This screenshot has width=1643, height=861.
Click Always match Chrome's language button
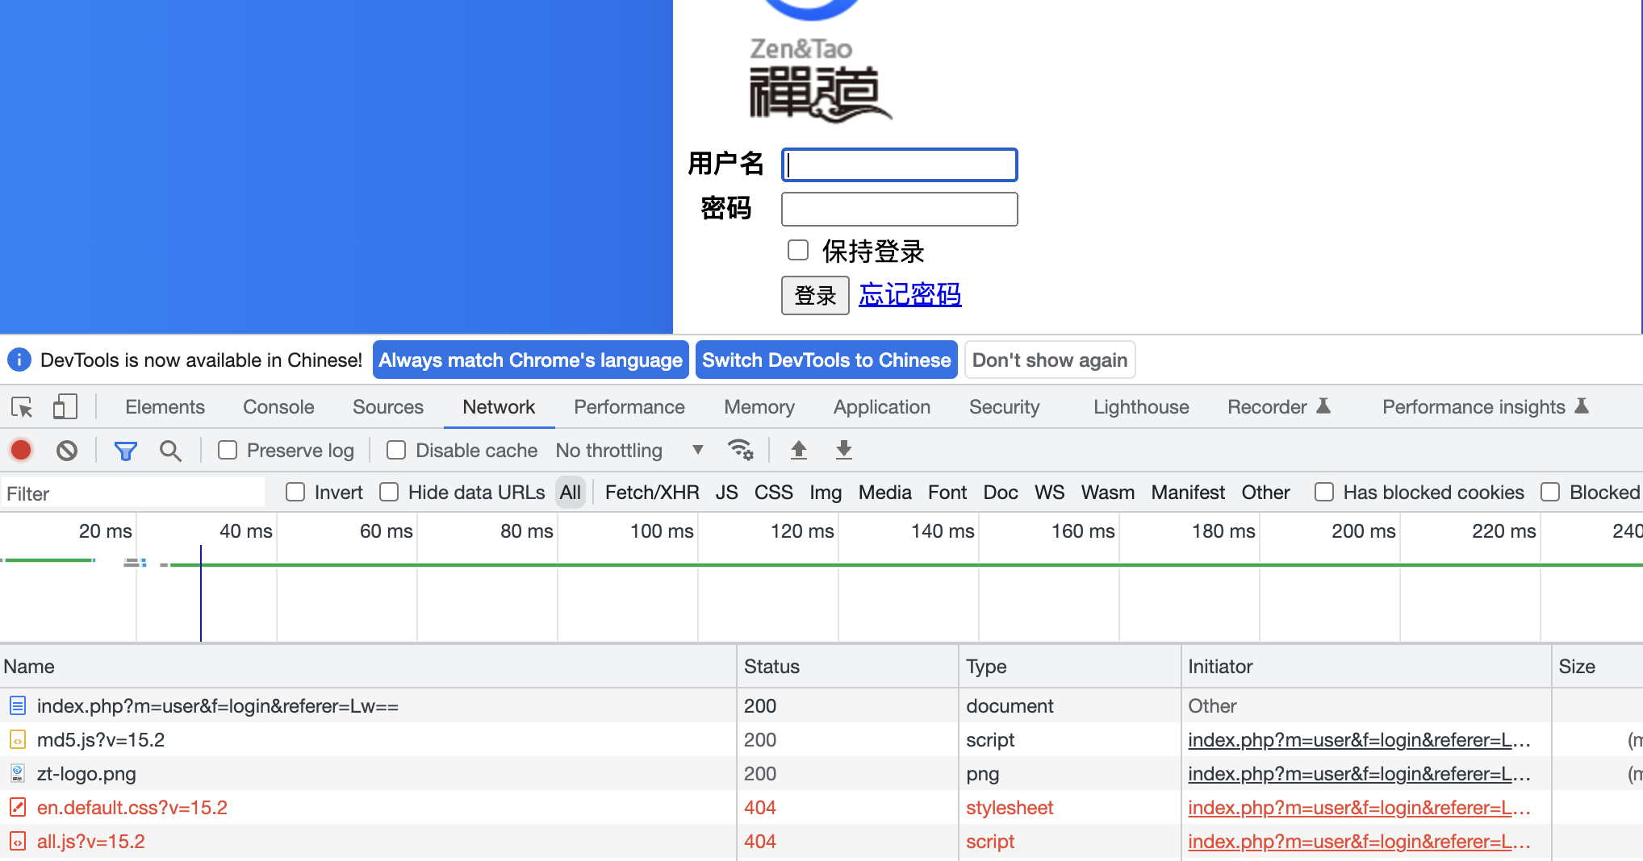pyautogui.click(x=530, y=360)
